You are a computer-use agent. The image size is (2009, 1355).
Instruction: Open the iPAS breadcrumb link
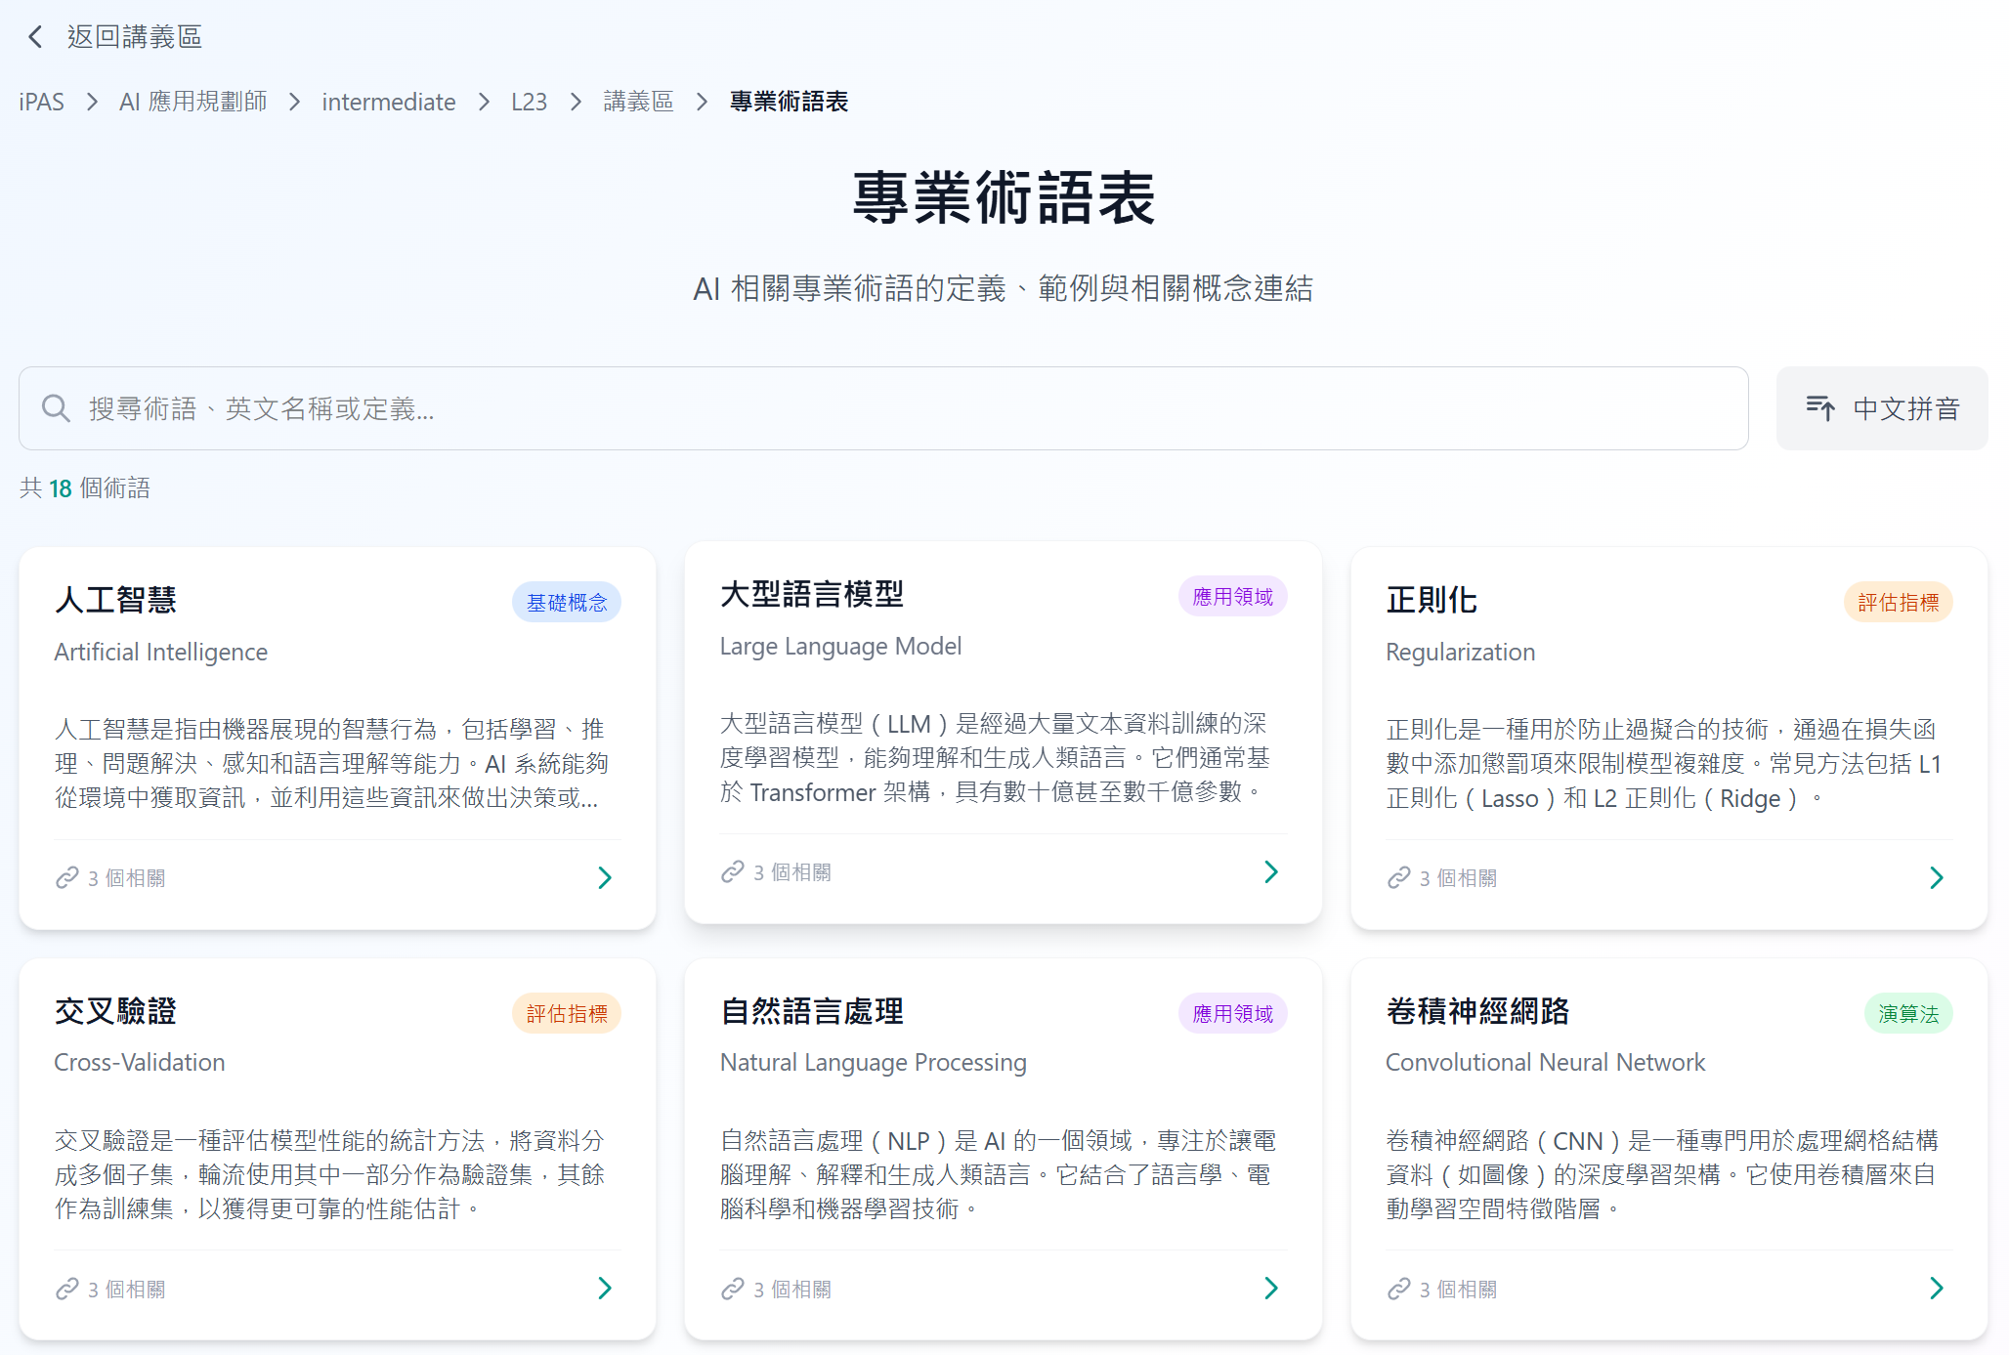coord(41,102)
